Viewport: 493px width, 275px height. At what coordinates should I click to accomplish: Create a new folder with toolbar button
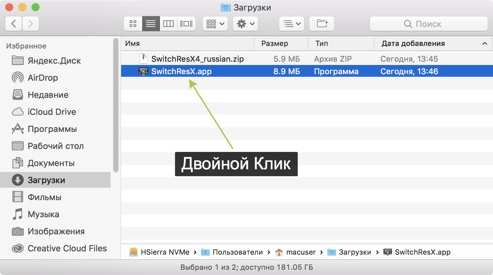[x=322, y=24]
